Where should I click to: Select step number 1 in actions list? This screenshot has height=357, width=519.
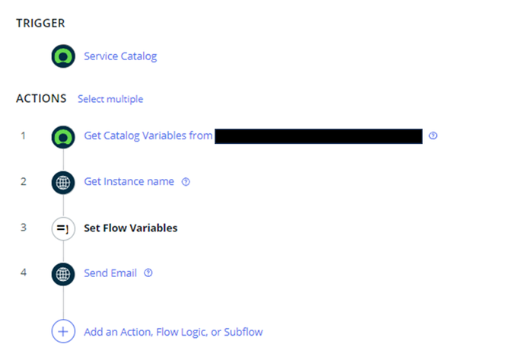pos(23,135)
